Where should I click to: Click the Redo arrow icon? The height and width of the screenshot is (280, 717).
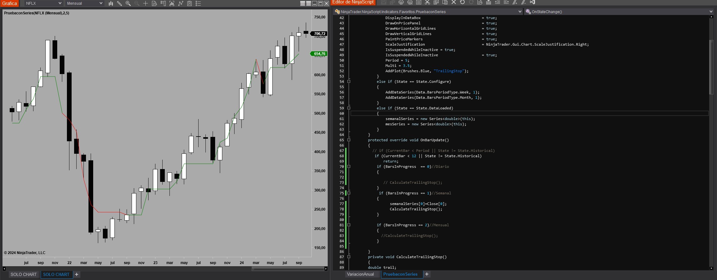click(x=471, y=2)
